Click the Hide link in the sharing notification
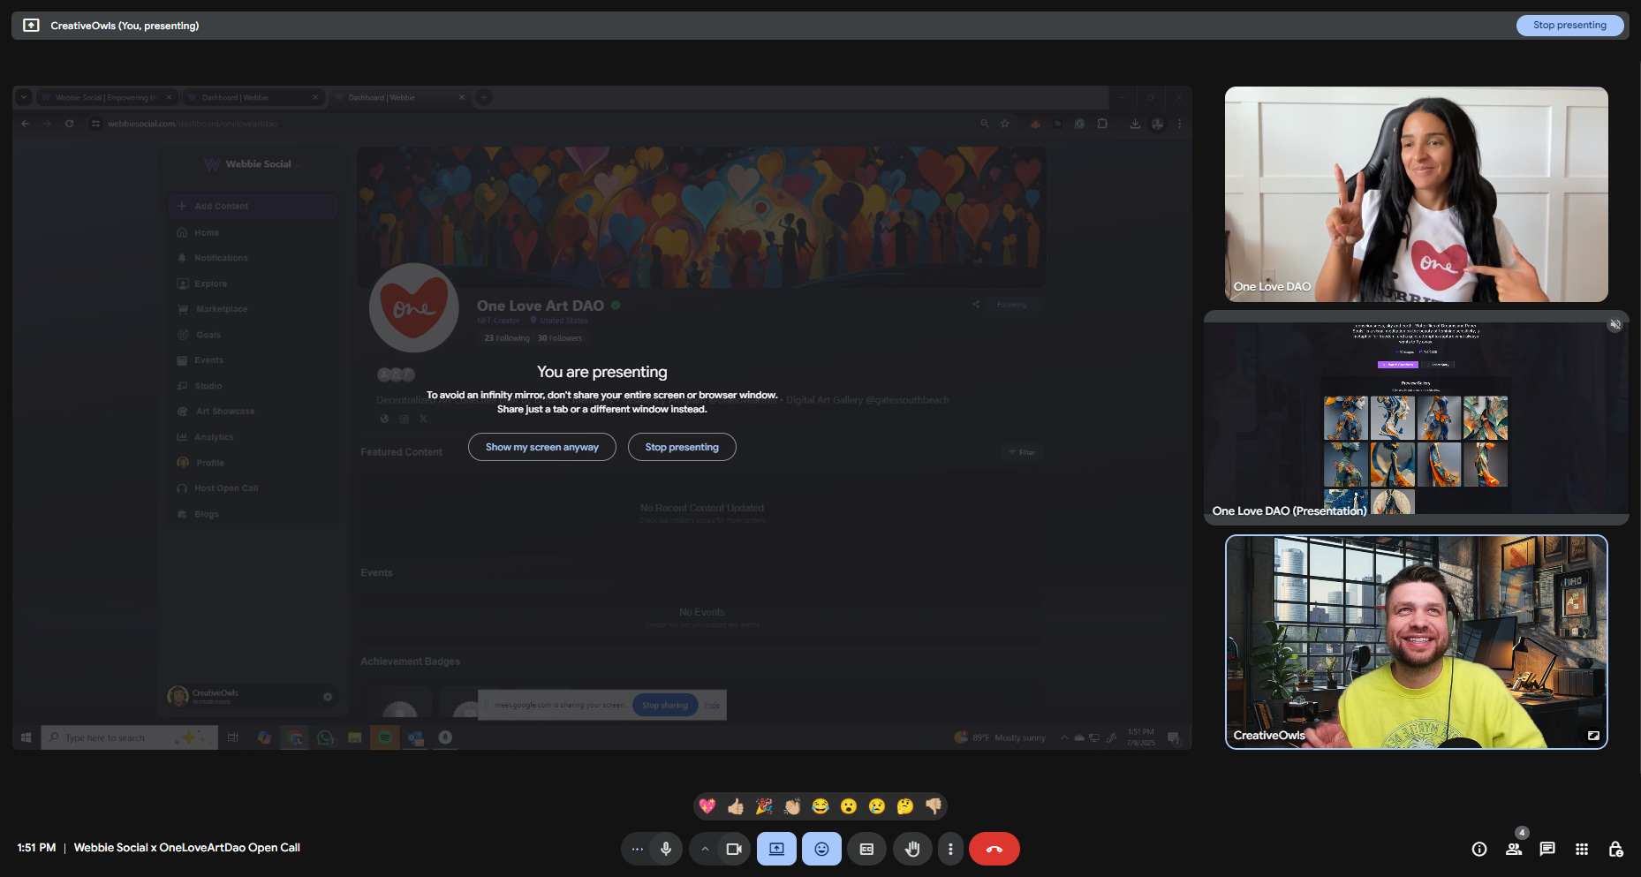Screen dimensions: 1641x877 pos(712,705)
